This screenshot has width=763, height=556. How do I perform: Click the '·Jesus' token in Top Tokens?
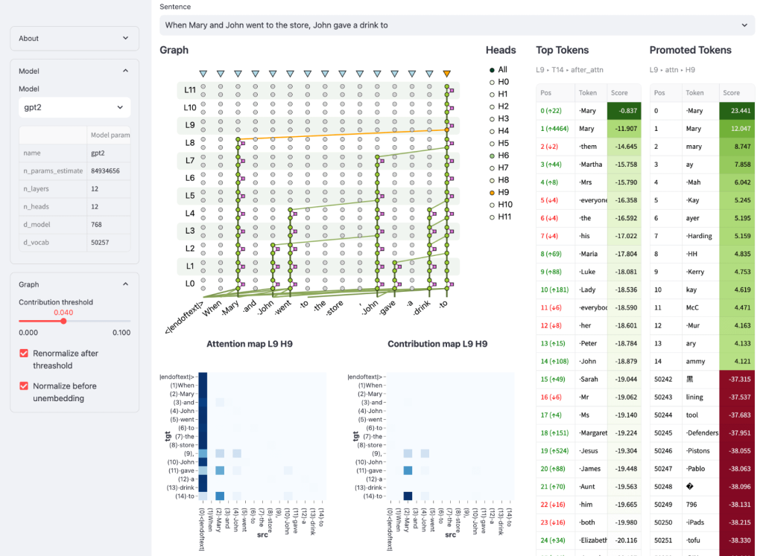point(590,450)
